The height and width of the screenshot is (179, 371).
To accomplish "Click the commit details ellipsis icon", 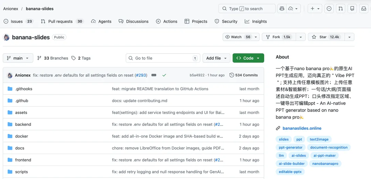I will [154, 75].
